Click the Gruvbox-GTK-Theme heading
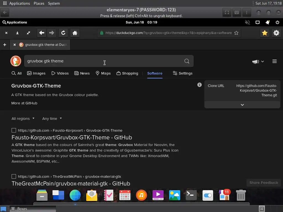 click(x=36, y=86)
